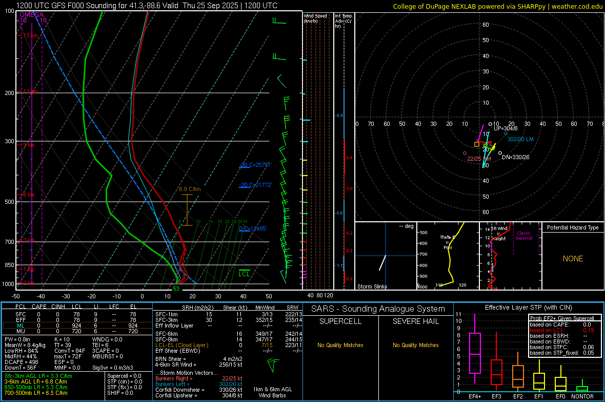Click the '6 km' height marker
605x402 pixels.
click(29, 195)
